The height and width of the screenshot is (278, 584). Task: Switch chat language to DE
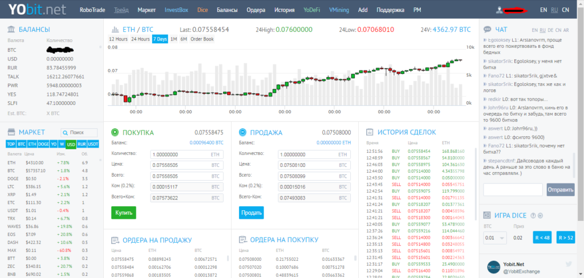pos(551,30)
